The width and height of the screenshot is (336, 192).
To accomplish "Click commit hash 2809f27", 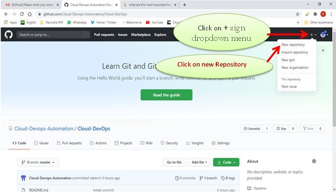I will (x=96, y=178).
